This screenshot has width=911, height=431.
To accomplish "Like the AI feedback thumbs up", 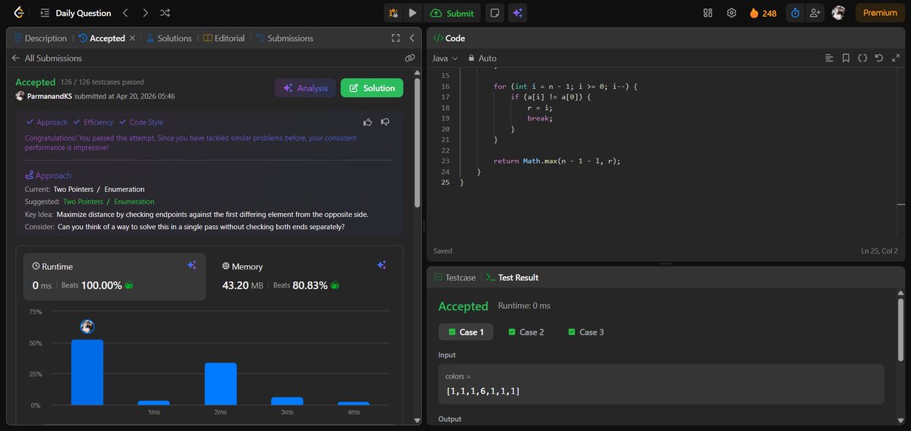I will pyautogui.click(x=368, y=121).
